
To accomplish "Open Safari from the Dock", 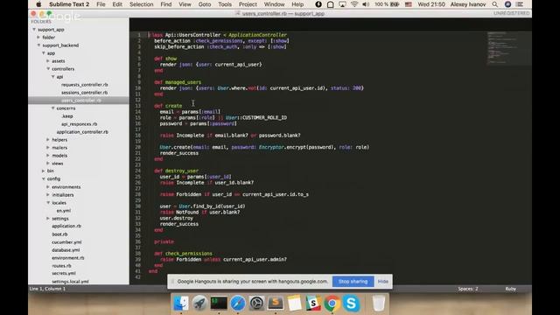I will pos(237,304).
